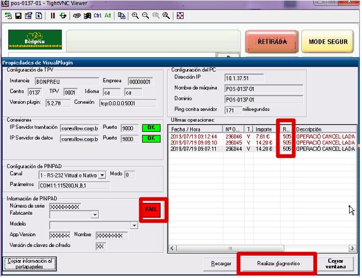Image resolution: width=362 pixels, height=278 pixels.
Task: Send Ctrl+Alt+Del via toolbar icon
Action: click(76, 16)
